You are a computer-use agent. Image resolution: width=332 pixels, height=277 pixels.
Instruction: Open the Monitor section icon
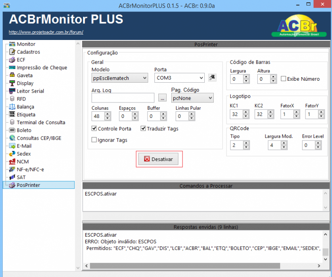point(12,44)
